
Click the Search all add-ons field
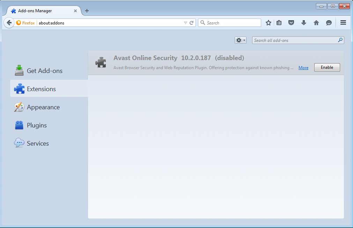click(298, 40)
